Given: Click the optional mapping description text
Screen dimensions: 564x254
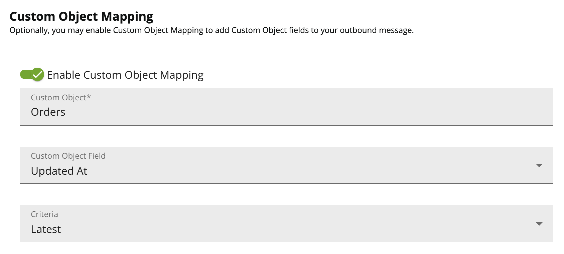Looking at the screenshot, I should pos(211,30).
